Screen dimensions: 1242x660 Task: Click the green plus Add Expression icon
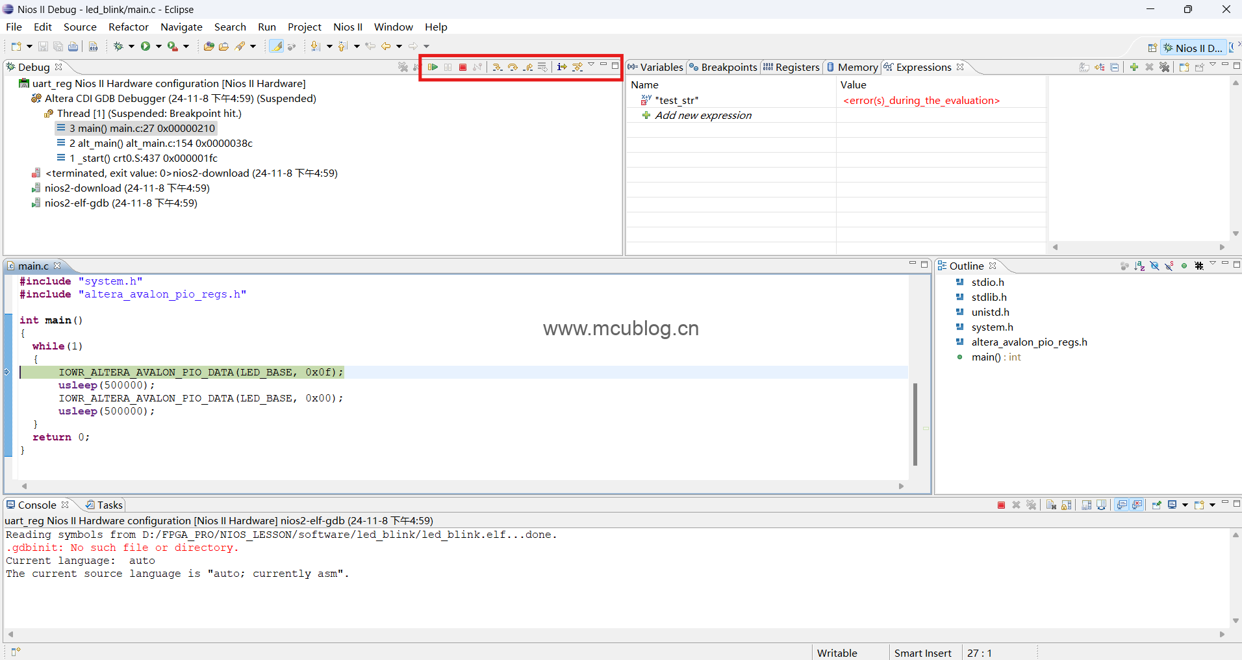[x=1134, y=67]
